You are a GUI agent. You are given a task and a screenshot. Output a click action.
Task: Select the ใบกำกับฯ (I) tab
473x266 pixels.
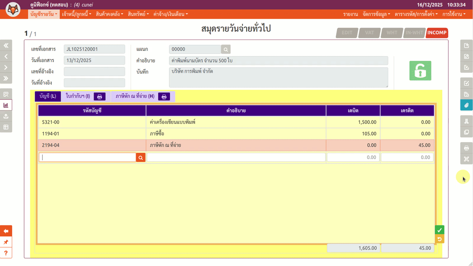click(x=78, y=96)
